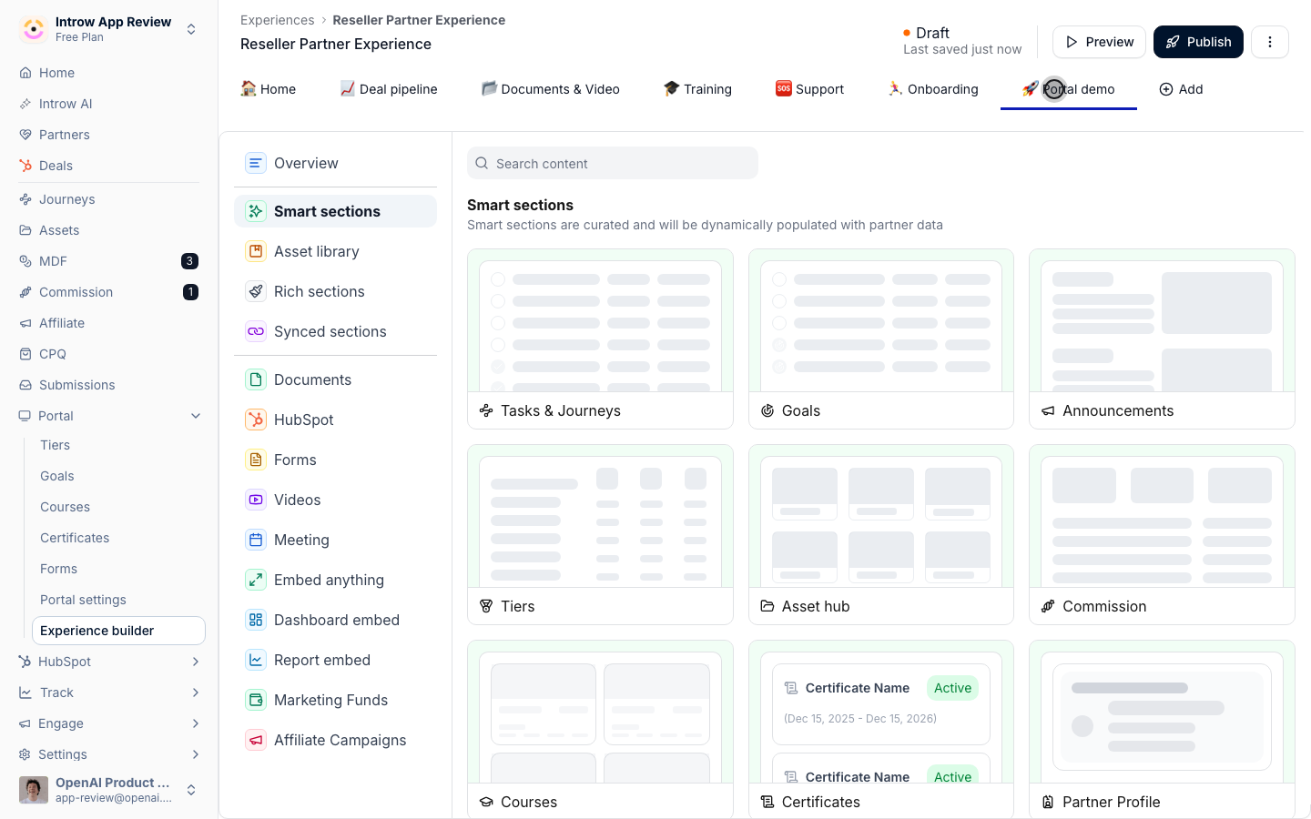This screenshot has height=819, width=1311.
Task: Click the Affiliate Campaigns megaphone icon
Action: [x=256, y=740]
